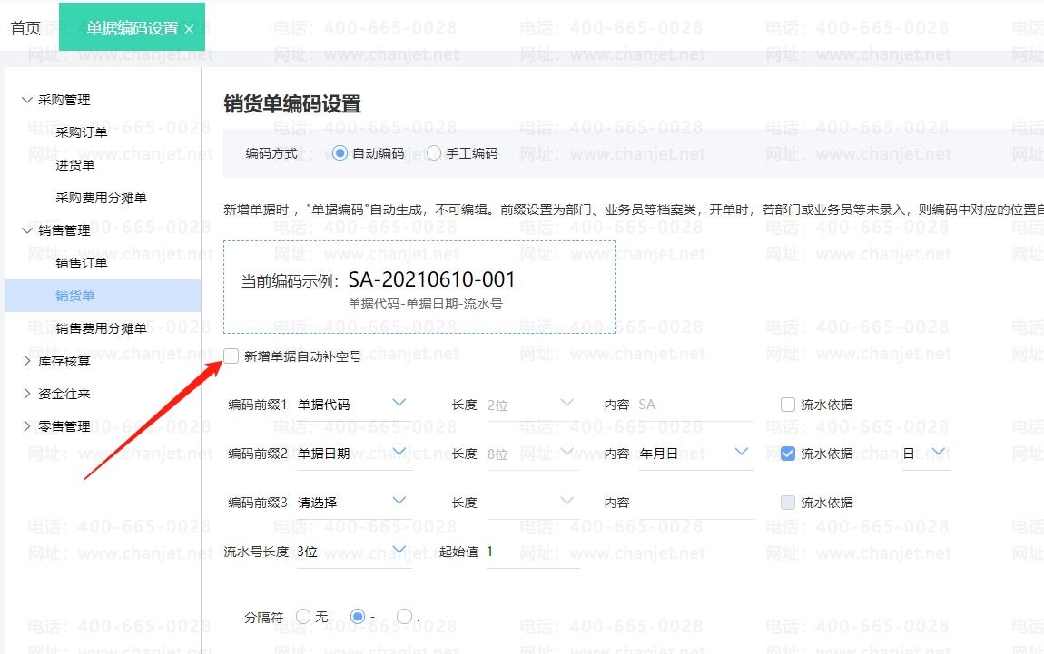Open 流水号长度 3位 dropdown
Screen dimensions: 1044x654
click(x=353, y=552)
